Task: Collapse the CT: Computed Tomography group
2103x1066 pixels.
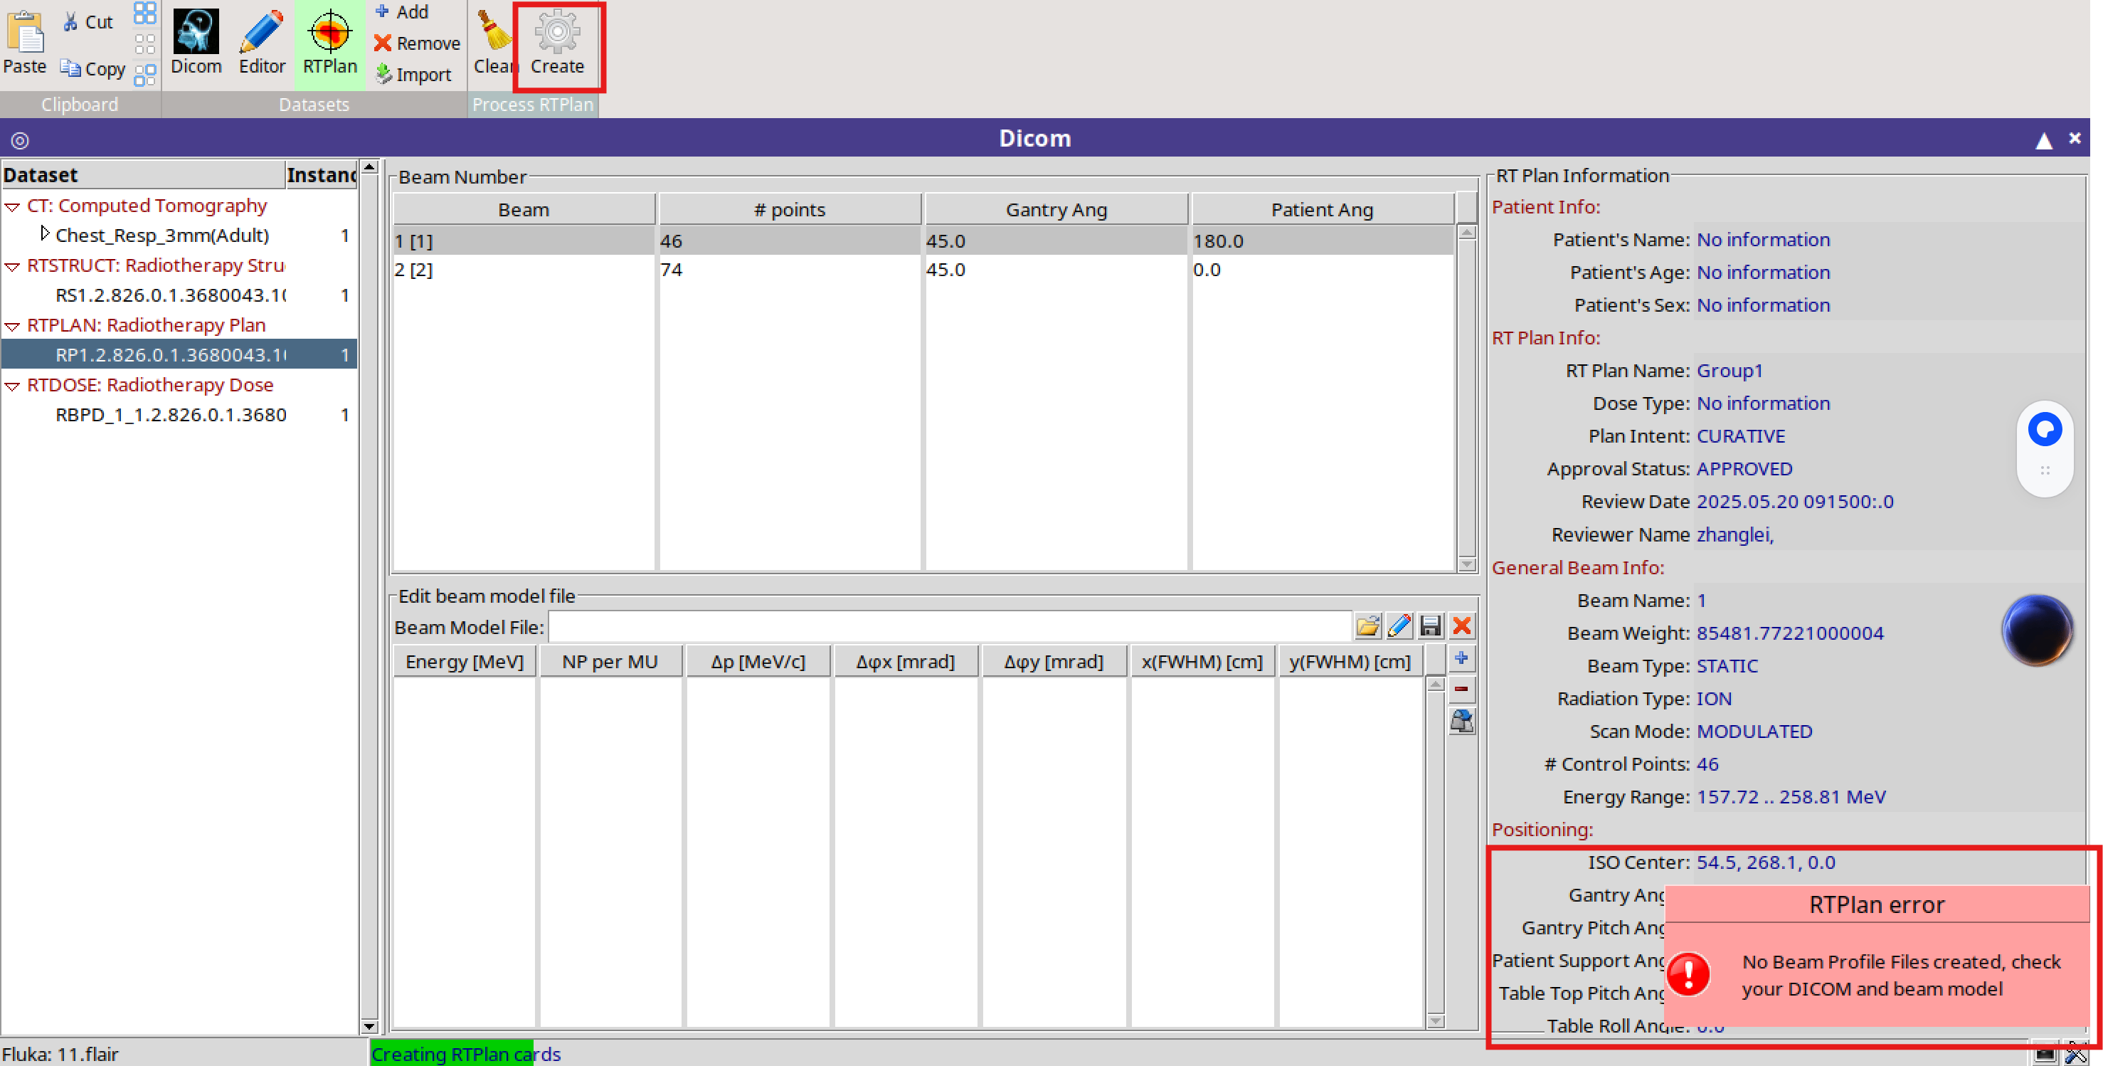Action: pos(12,206)
